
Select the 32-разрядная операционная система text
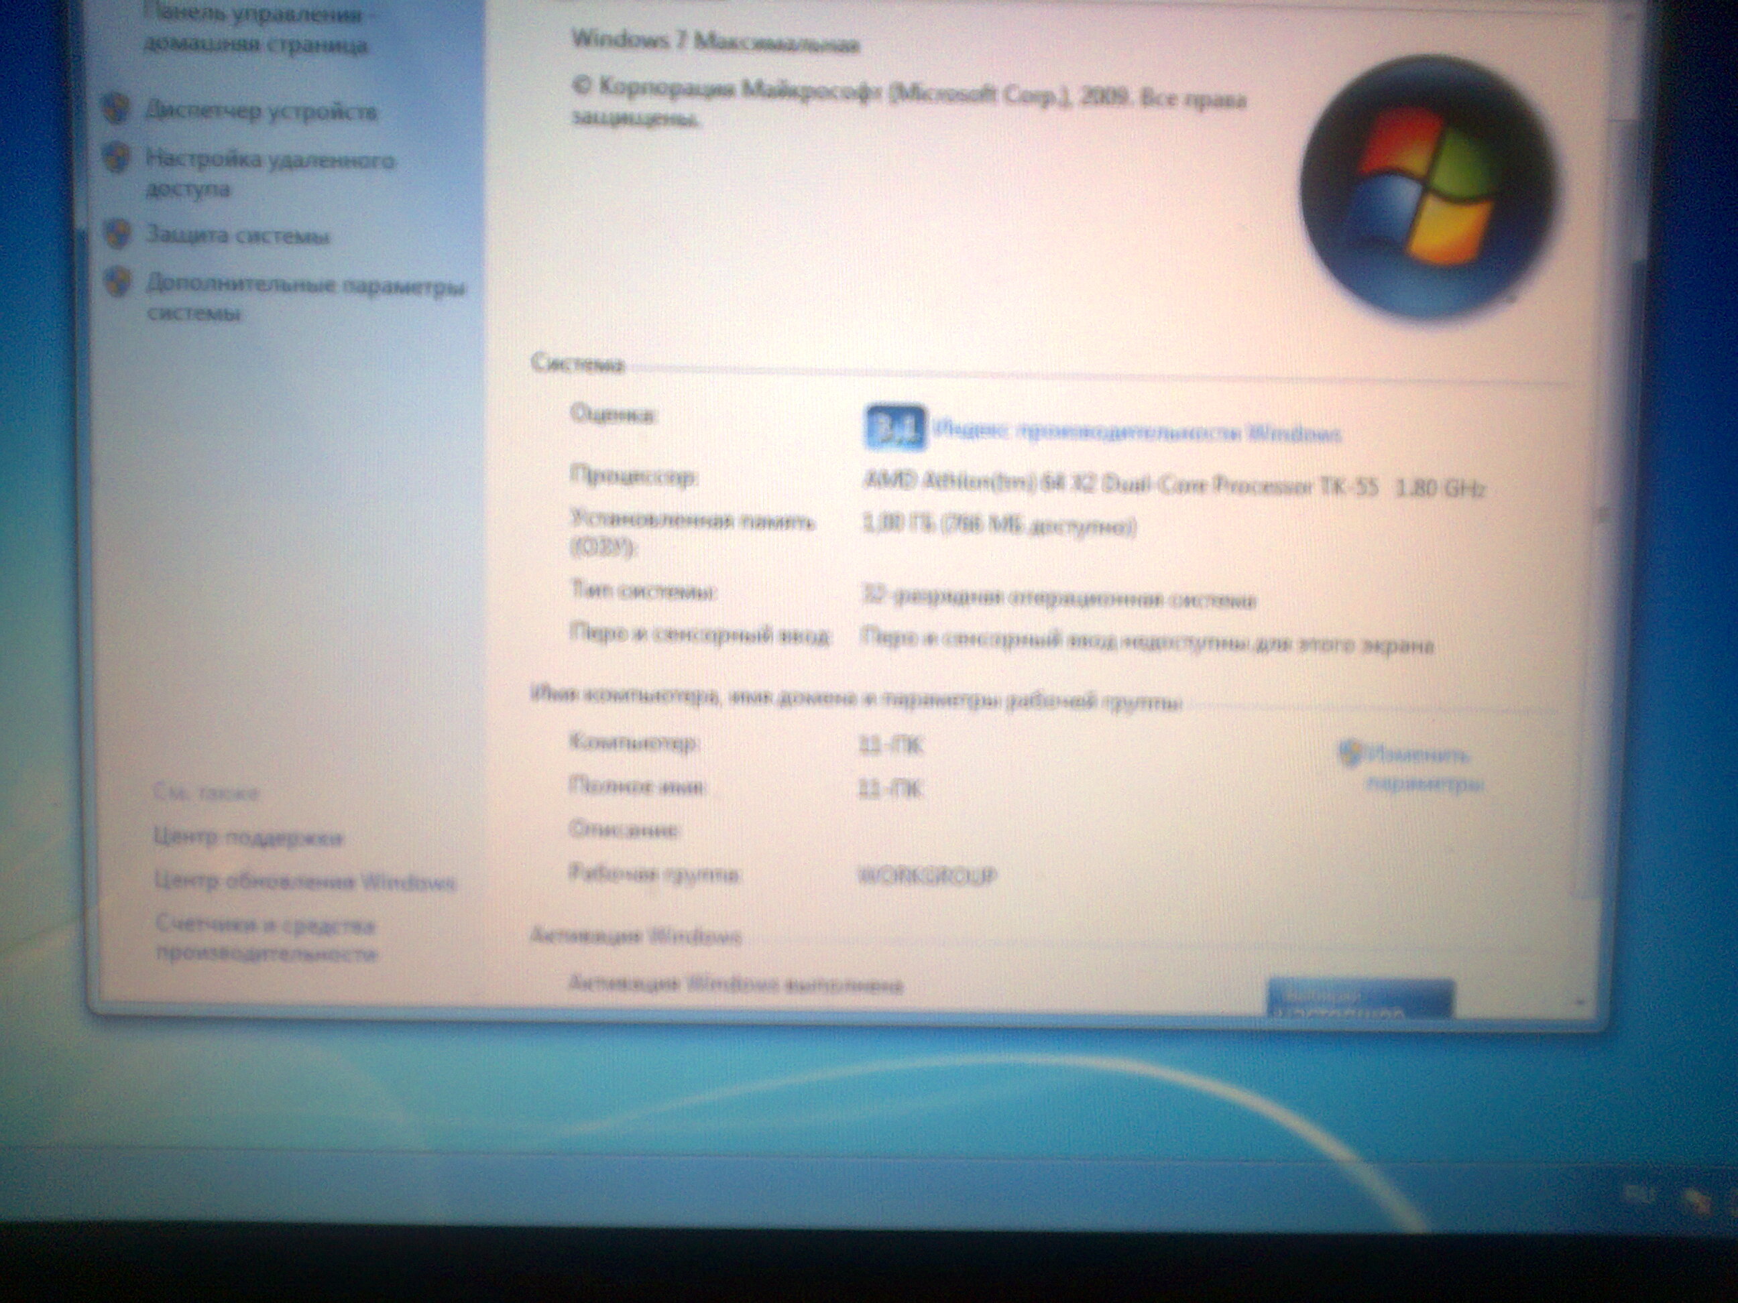pyautogui.click(x=1058, y=598)
